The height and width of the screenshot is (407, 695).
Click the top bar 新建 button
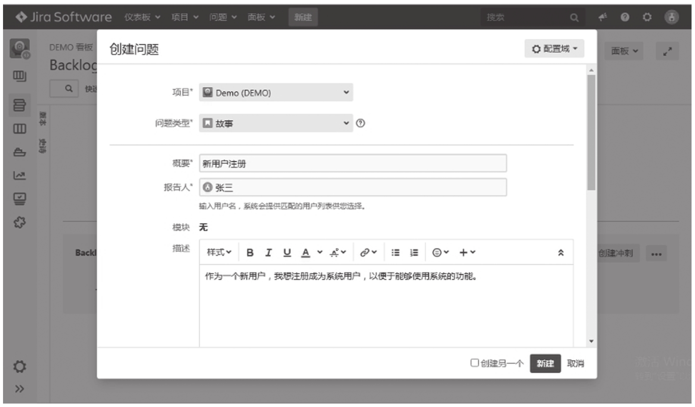[x=303, y=17]
